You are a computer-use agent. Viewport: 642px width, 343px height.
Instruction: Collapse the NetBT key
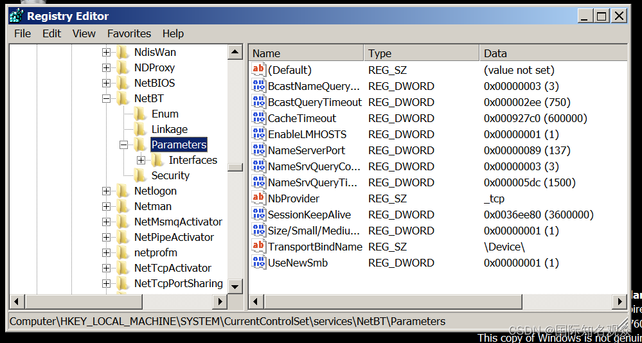click(x=106, y=98)
